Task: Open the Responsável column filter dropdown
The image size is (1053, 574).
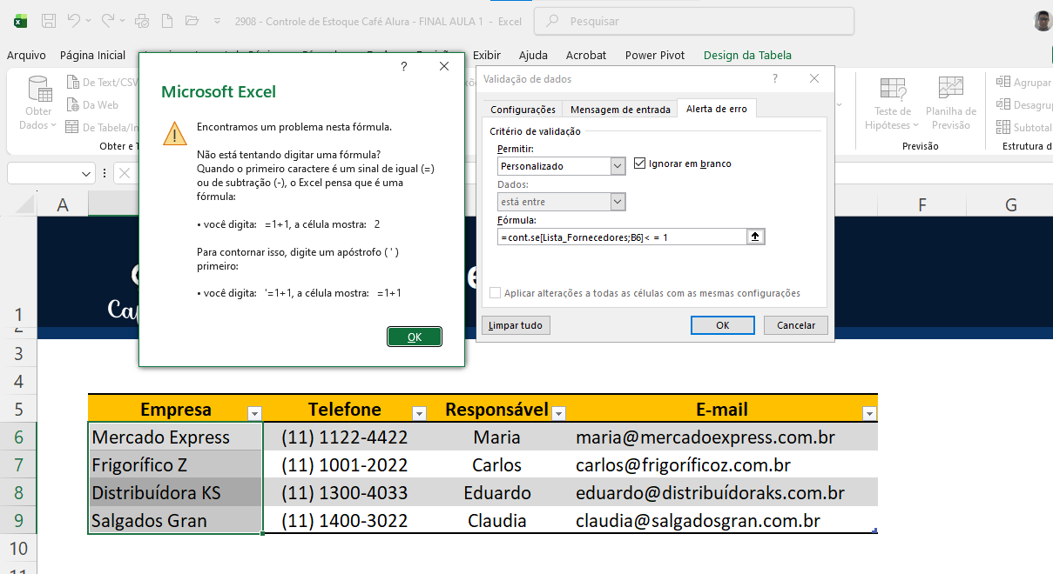Action: point(558,414)
